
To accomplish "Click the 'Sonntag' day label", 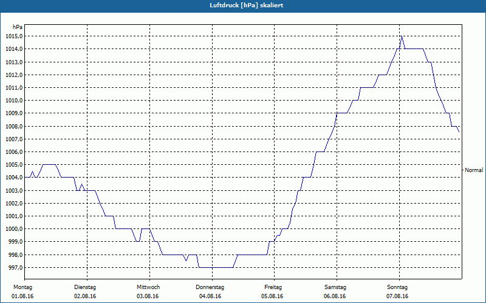I will point(397,287).
